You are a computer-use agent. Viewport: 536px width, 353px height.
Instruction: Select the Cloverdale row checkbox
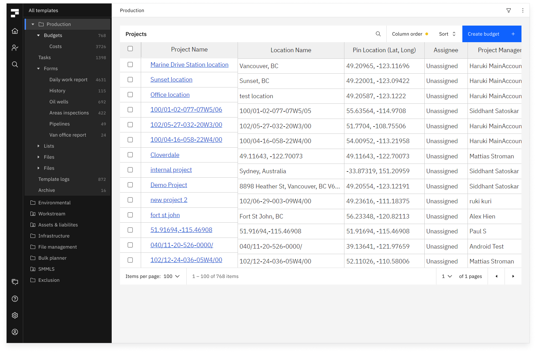tap(130, 155)
